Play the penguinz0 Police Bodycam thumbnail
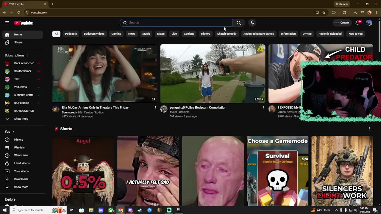The height and width of the screenshot is (214, 381). tap(213, 74)
